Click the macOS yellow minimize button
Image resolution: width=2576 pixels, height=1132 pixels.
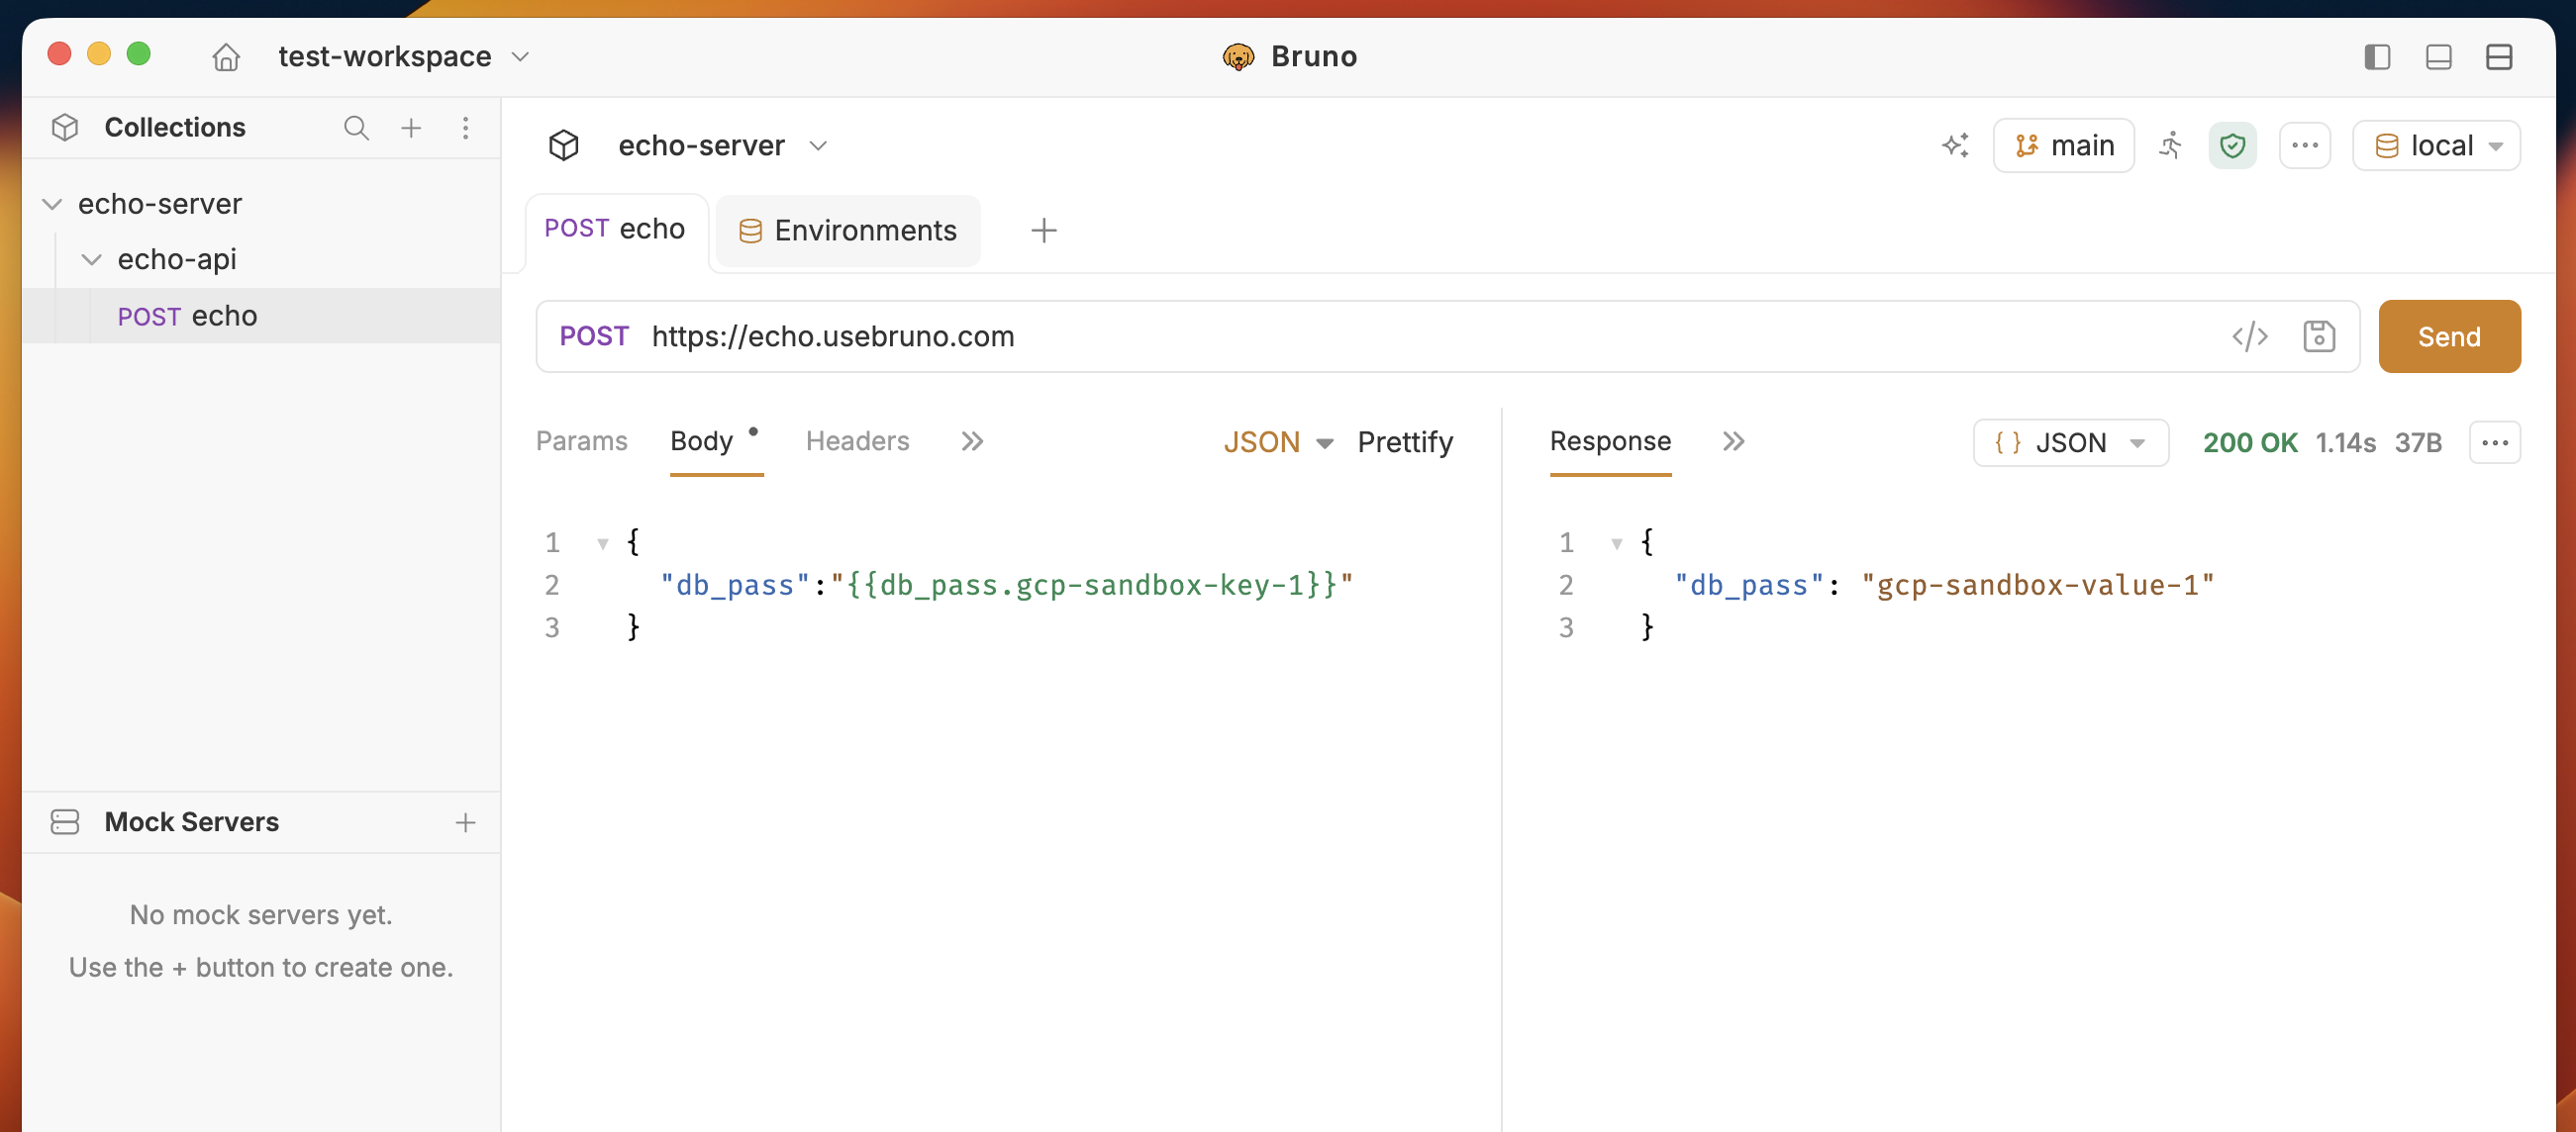(99, 54)
